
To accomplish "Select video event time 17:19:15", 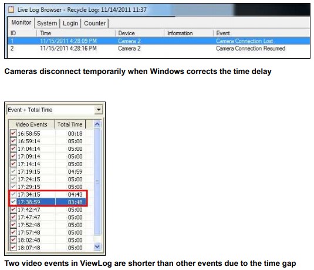I will (x=29, y=171).
